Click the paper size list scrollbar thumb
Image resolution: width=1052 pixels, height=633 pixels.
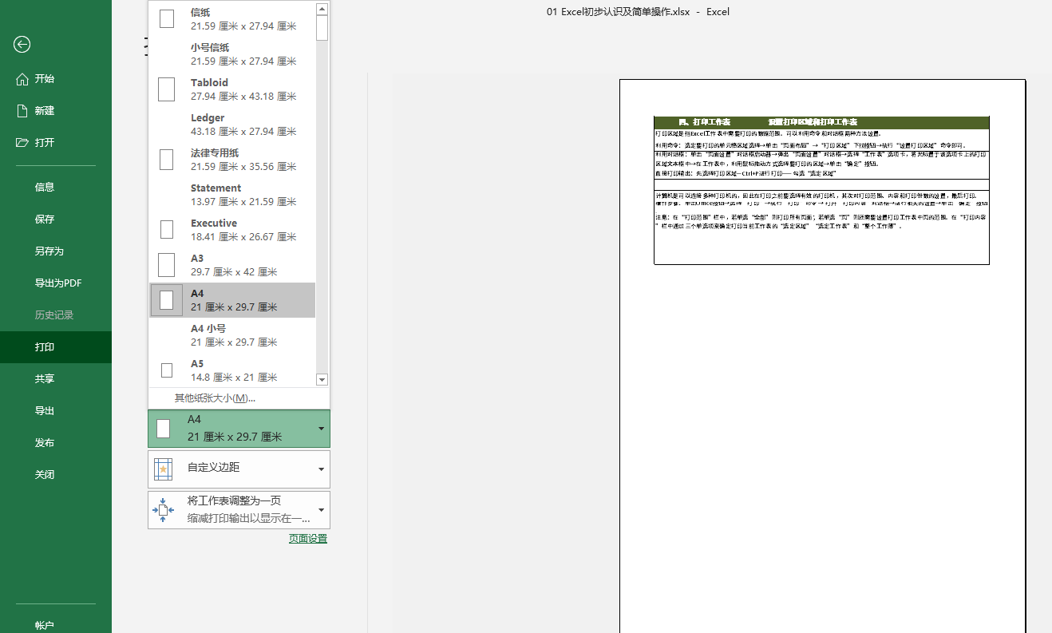coord(322,28)
